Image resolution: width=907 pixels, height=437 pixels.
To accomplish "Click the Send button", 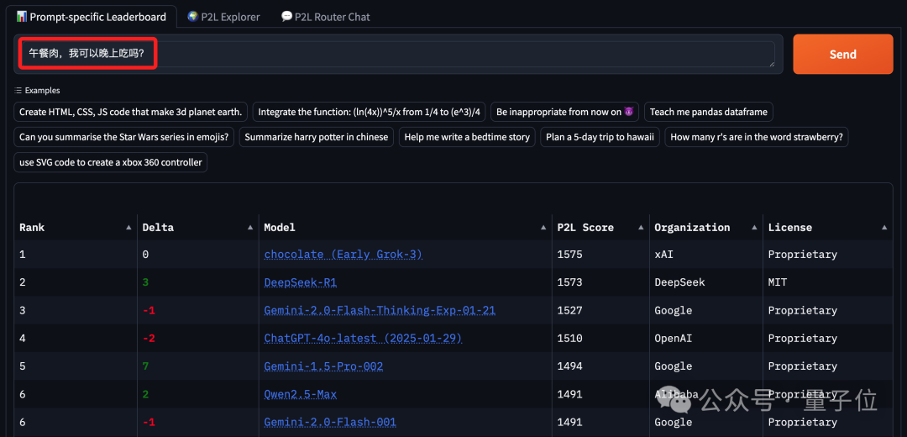I will pyautogui.click(x=842, y=54).
